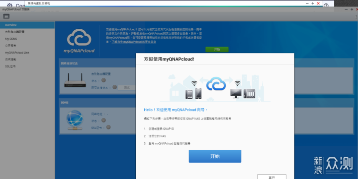Minimize the 网络与虚拟交换机 window

tap(307, 3)
